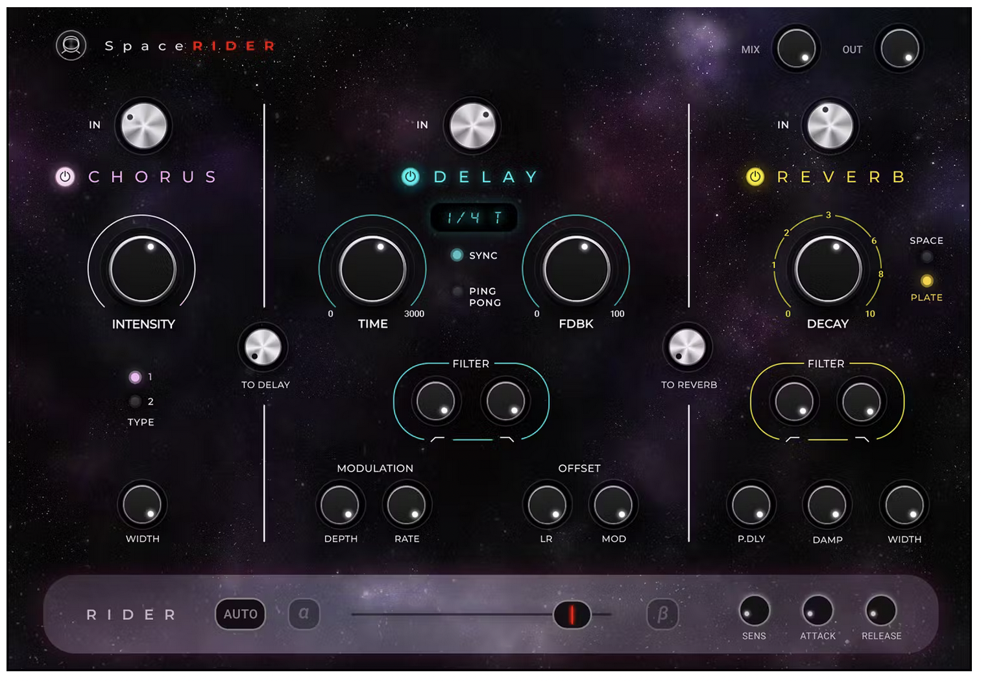Click the SpaceRider logo icon

(x=71, y=45)
